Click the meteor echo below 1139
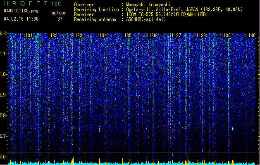The image size is (260, 165). tap(233, 128)
